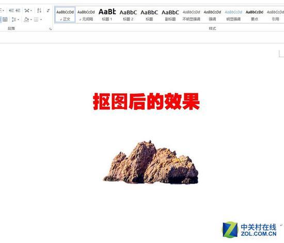The image size is (284, 243).
Task: Click the Asian Layout icon
Action: (27, 10)
